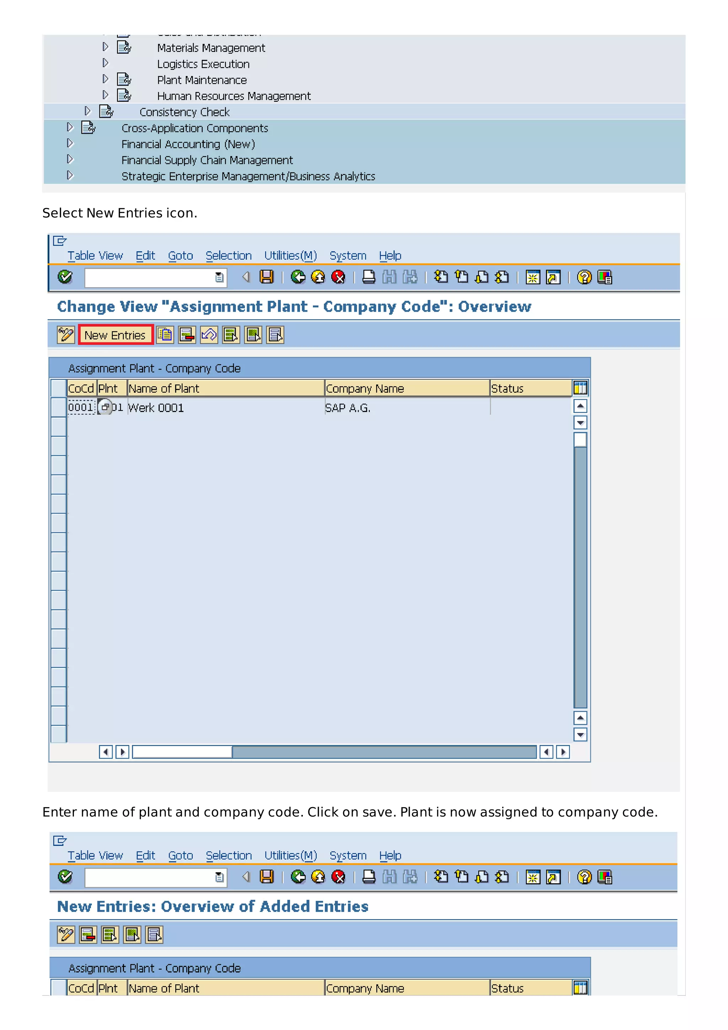The width and height of the screenshot is (728, 1030).
Task: Click the Display/Change pencil icon in Change View window
Action: [x=65, y=335]
